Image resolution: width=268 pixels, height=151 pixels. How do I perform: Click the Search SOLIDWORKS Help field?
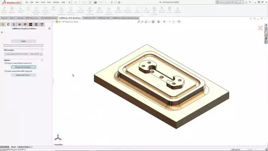229,2
